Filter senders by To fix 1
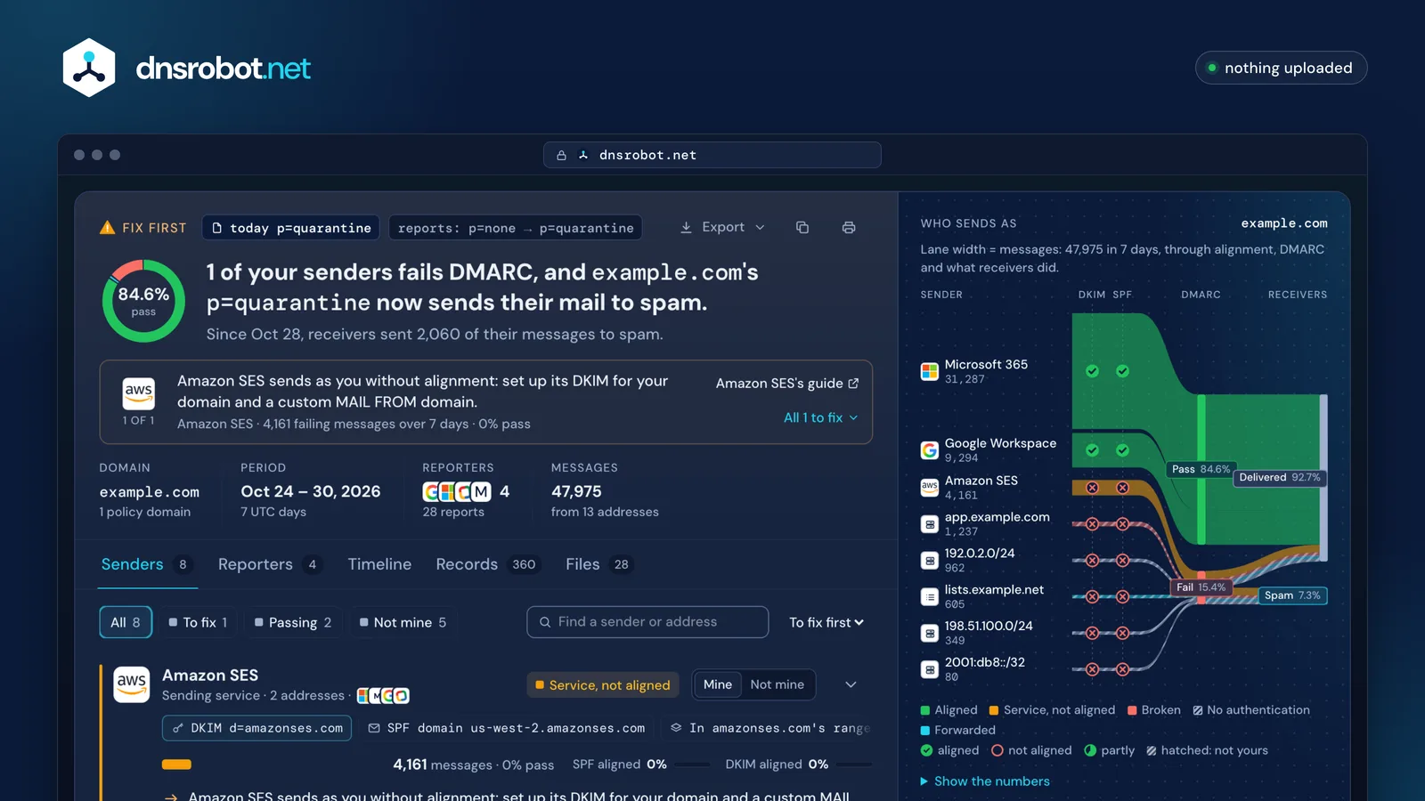 [198, 622]
